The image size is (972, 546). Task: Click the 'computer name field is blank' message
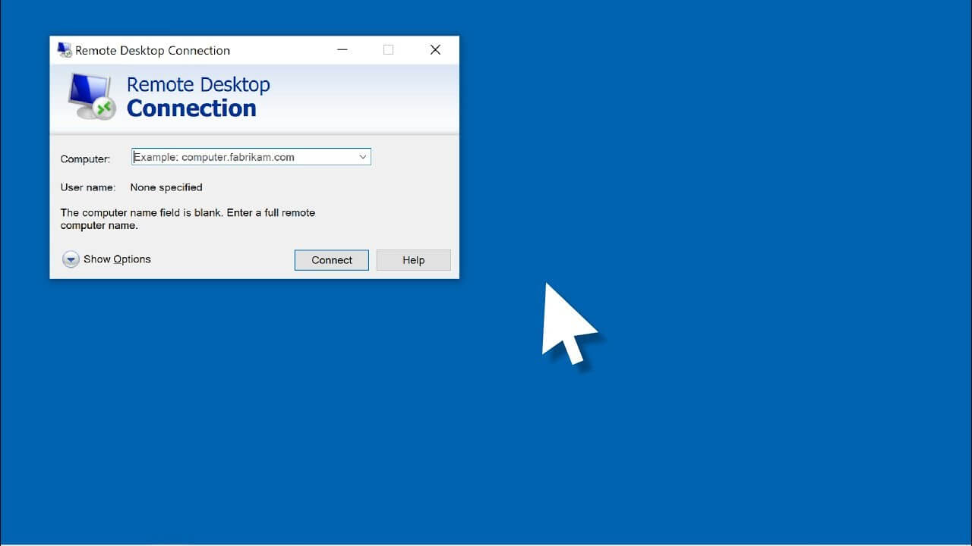[188, 219]
